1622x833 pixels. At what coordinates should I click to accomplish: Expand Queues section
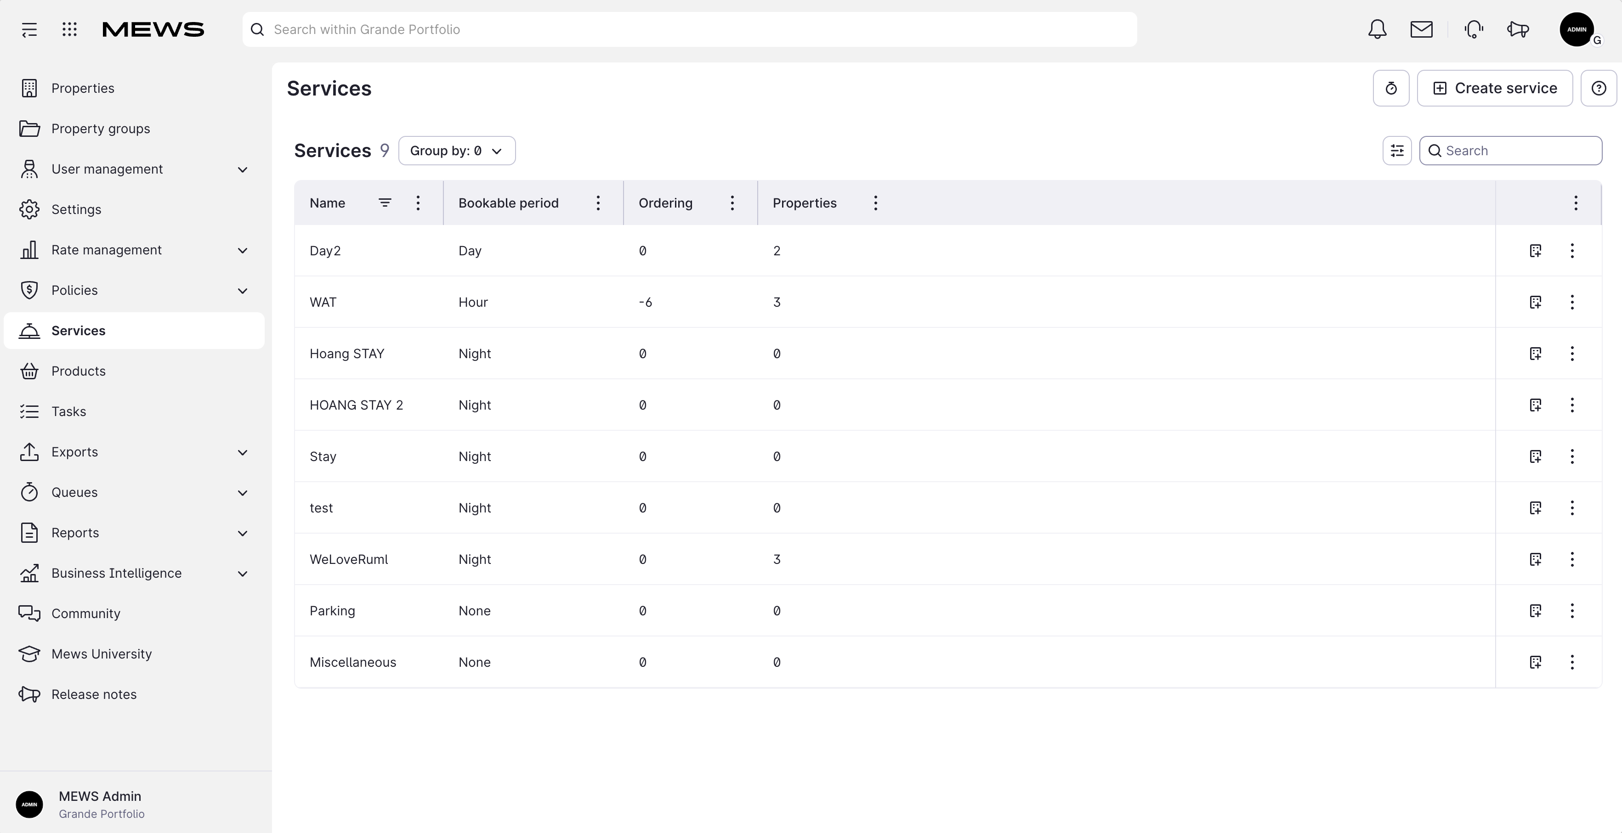pos(243,493)
